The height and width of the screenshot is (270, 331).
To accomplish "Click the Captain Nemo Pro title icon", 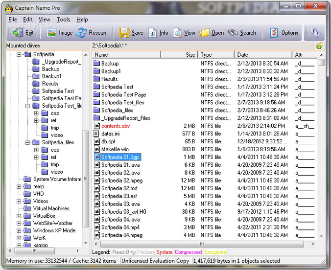I will pos(9,8).
